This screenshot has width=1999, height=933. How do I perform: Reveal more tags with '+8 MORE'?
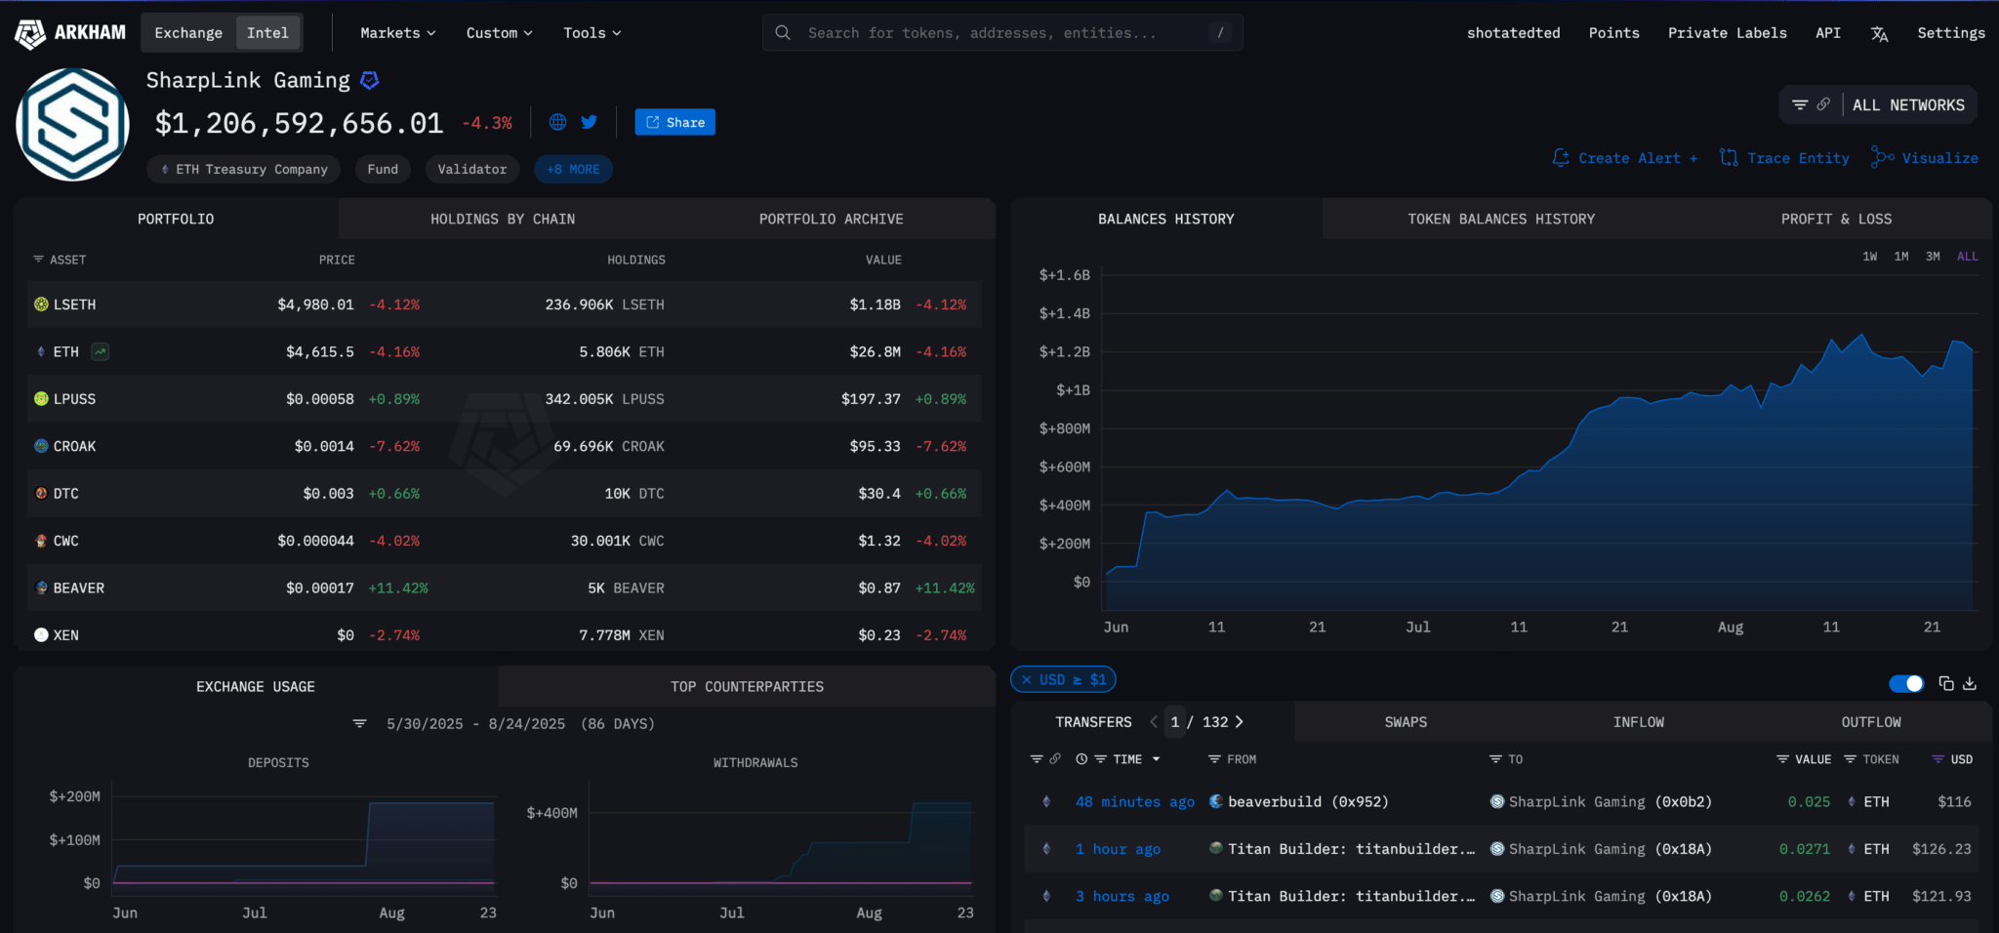(573, 169)
